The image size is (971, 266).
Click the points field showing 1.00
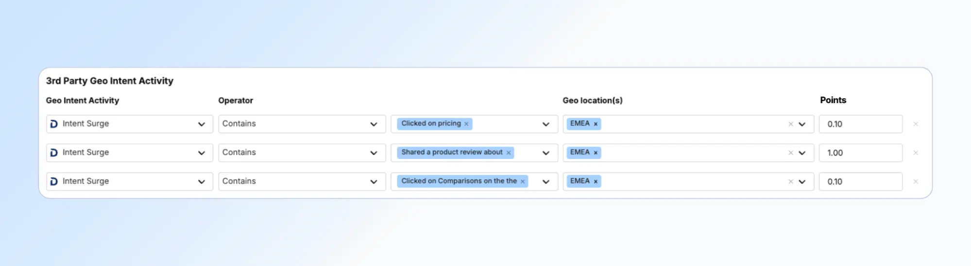pyautogui.click(x=860, y=153)
